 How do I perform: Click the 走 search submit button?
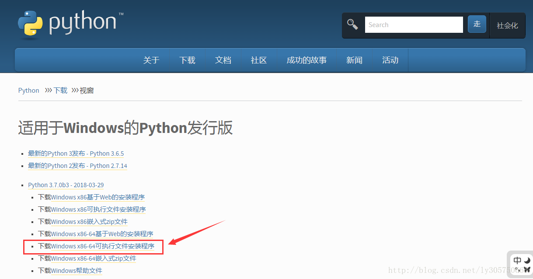(x=477, y=24)
